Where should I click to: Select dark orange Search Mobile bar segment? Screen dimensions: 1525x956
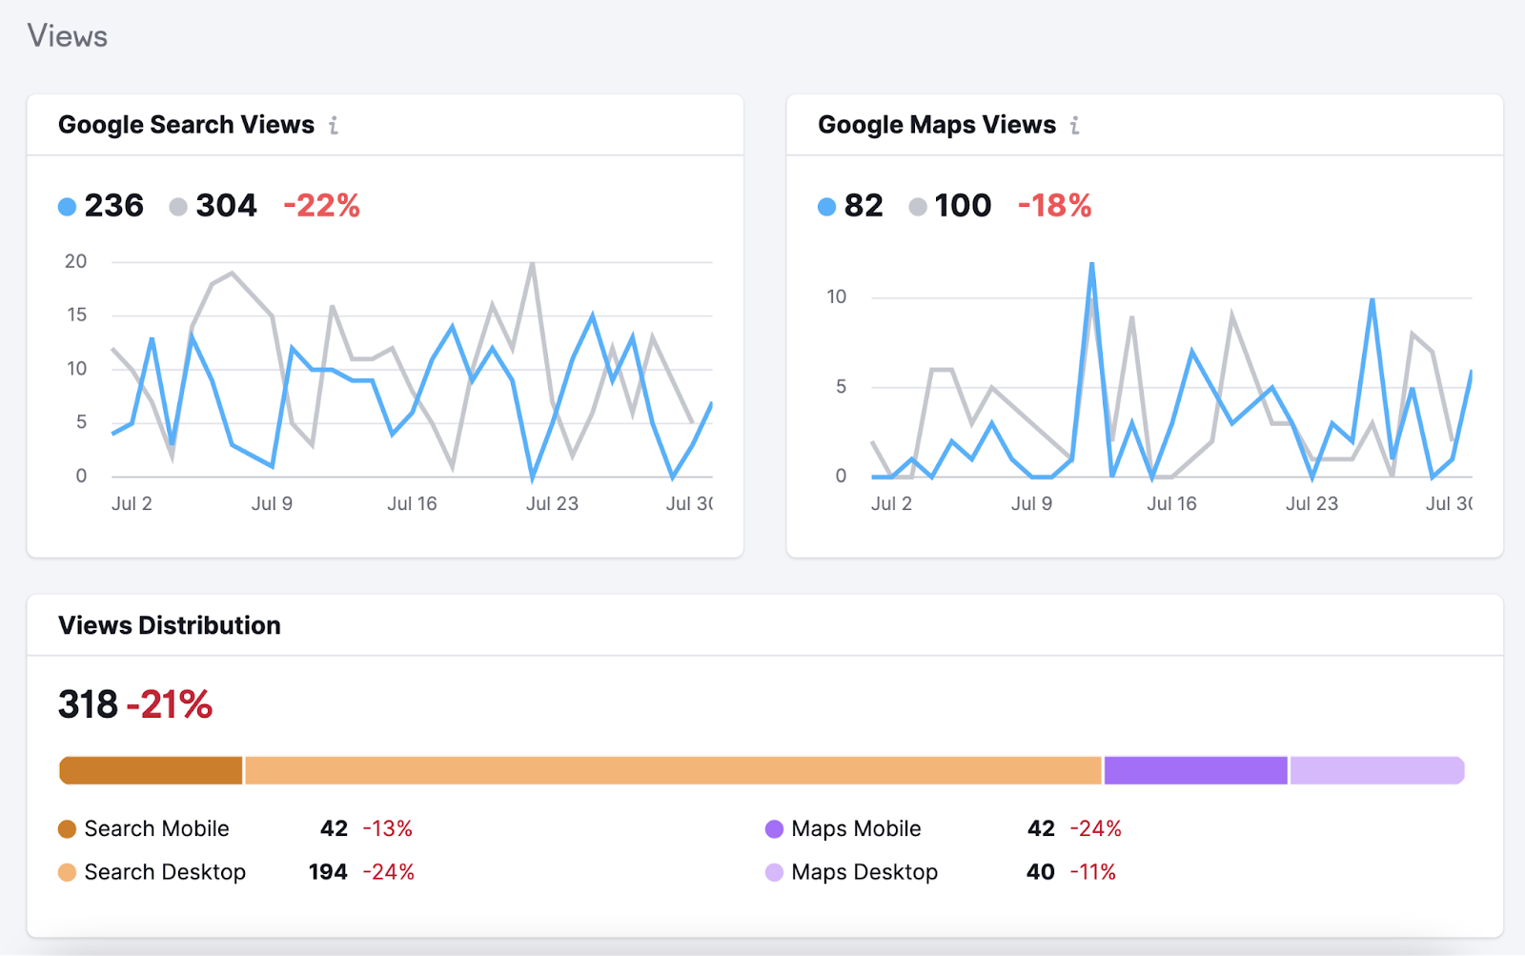[x=151, y=770]
